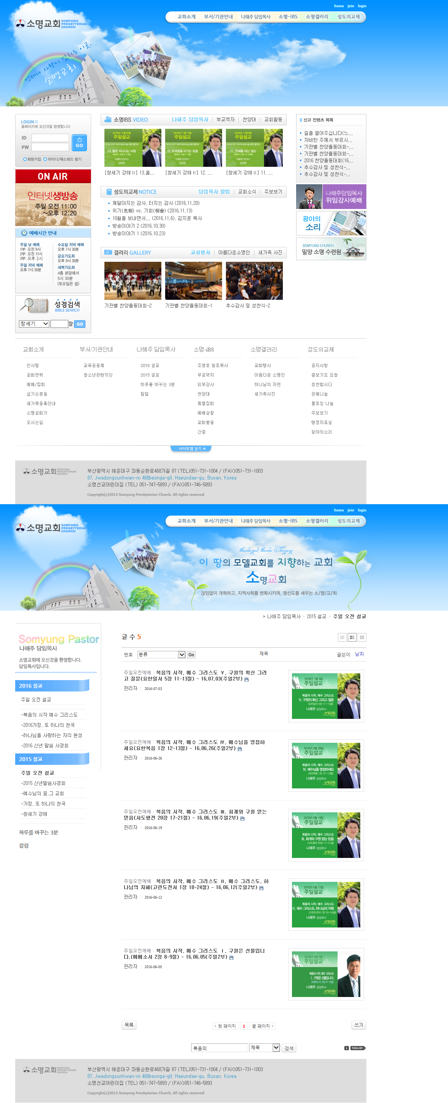448x1103 pixels.
Task: Click the 아이디/패스워드 찾기 link
Action: (63, 159)
